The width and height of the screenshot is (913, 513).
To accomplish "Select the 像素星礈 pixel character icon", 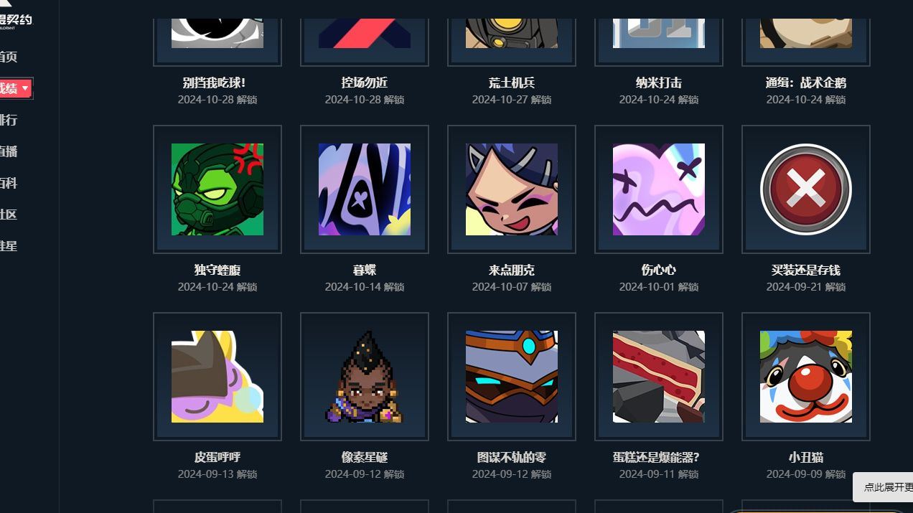I will click(x=365, y=377).
